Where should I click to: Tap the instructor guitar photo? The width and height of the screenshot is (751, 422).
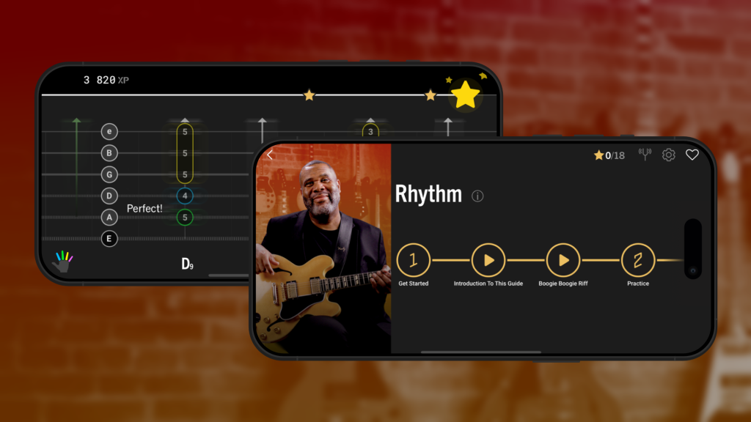coord(323,249)
